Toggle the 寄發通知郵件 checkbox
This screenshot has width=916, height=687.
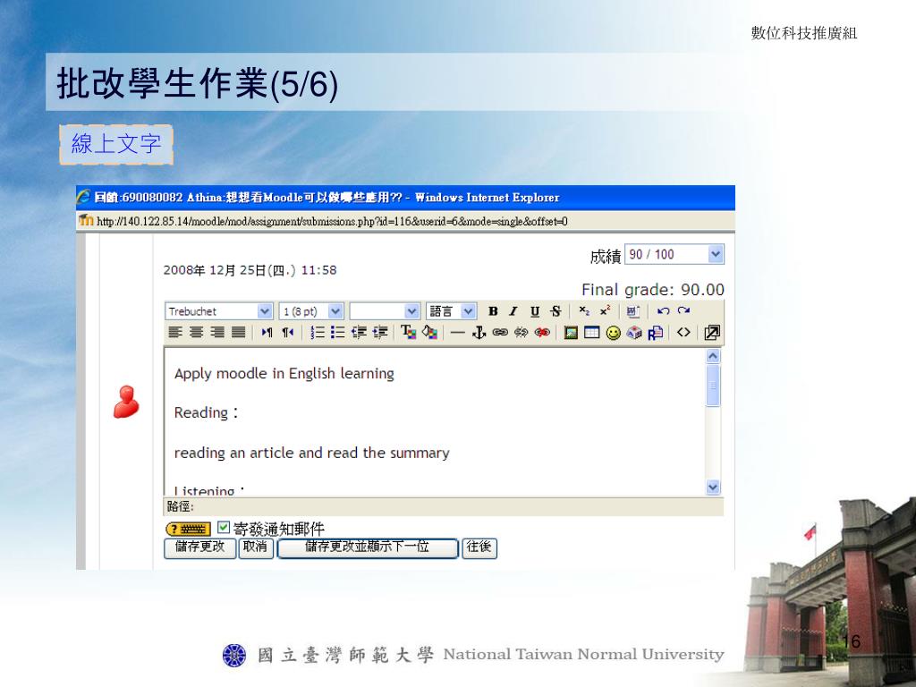pos(223,528)
